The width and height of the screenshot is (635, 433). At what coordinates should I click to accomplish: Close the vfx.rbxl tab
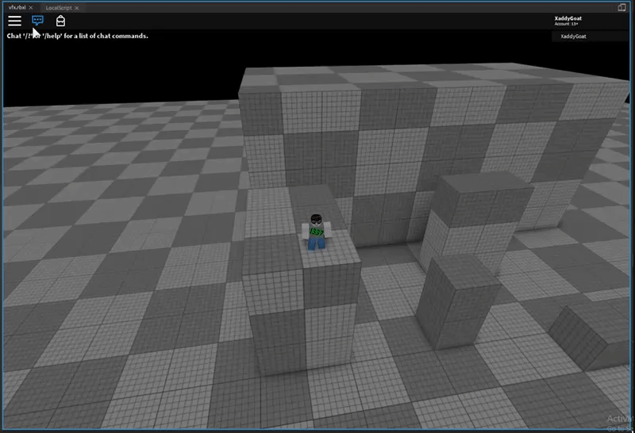coord(31,8)
